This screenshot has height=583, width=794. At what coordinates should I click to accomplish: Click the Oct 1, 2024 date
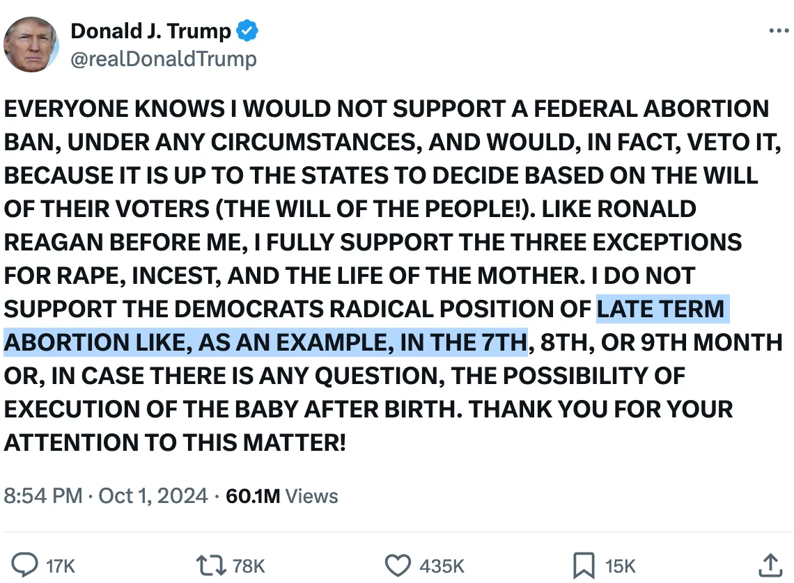pos(153,496)
